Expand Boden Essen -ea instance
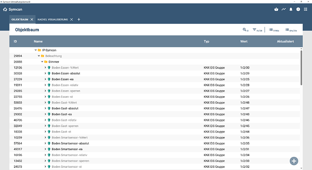This screenshot has height=170, width=312. click(45, 79)
